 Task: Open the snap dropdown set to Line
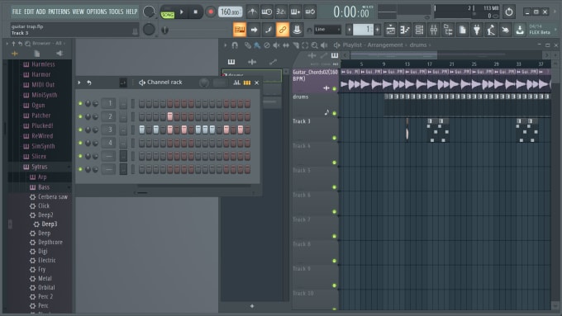point(327,30)
